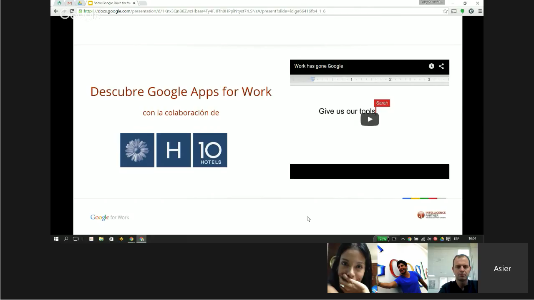Click the address bar URL
This screenshot has height=300, width=534.
[204, 11]
